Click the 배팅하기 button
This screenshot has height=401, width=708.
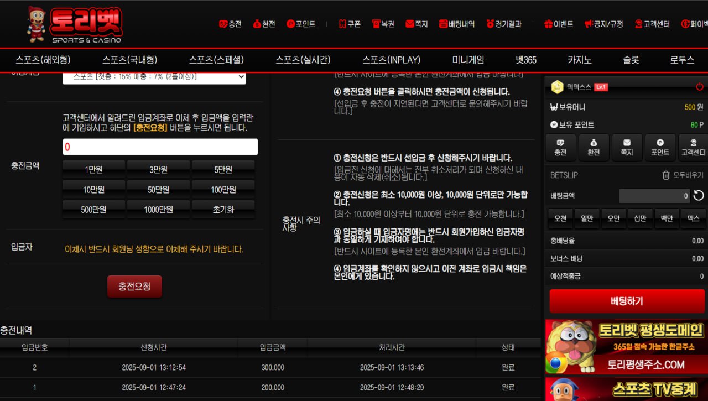627,301
